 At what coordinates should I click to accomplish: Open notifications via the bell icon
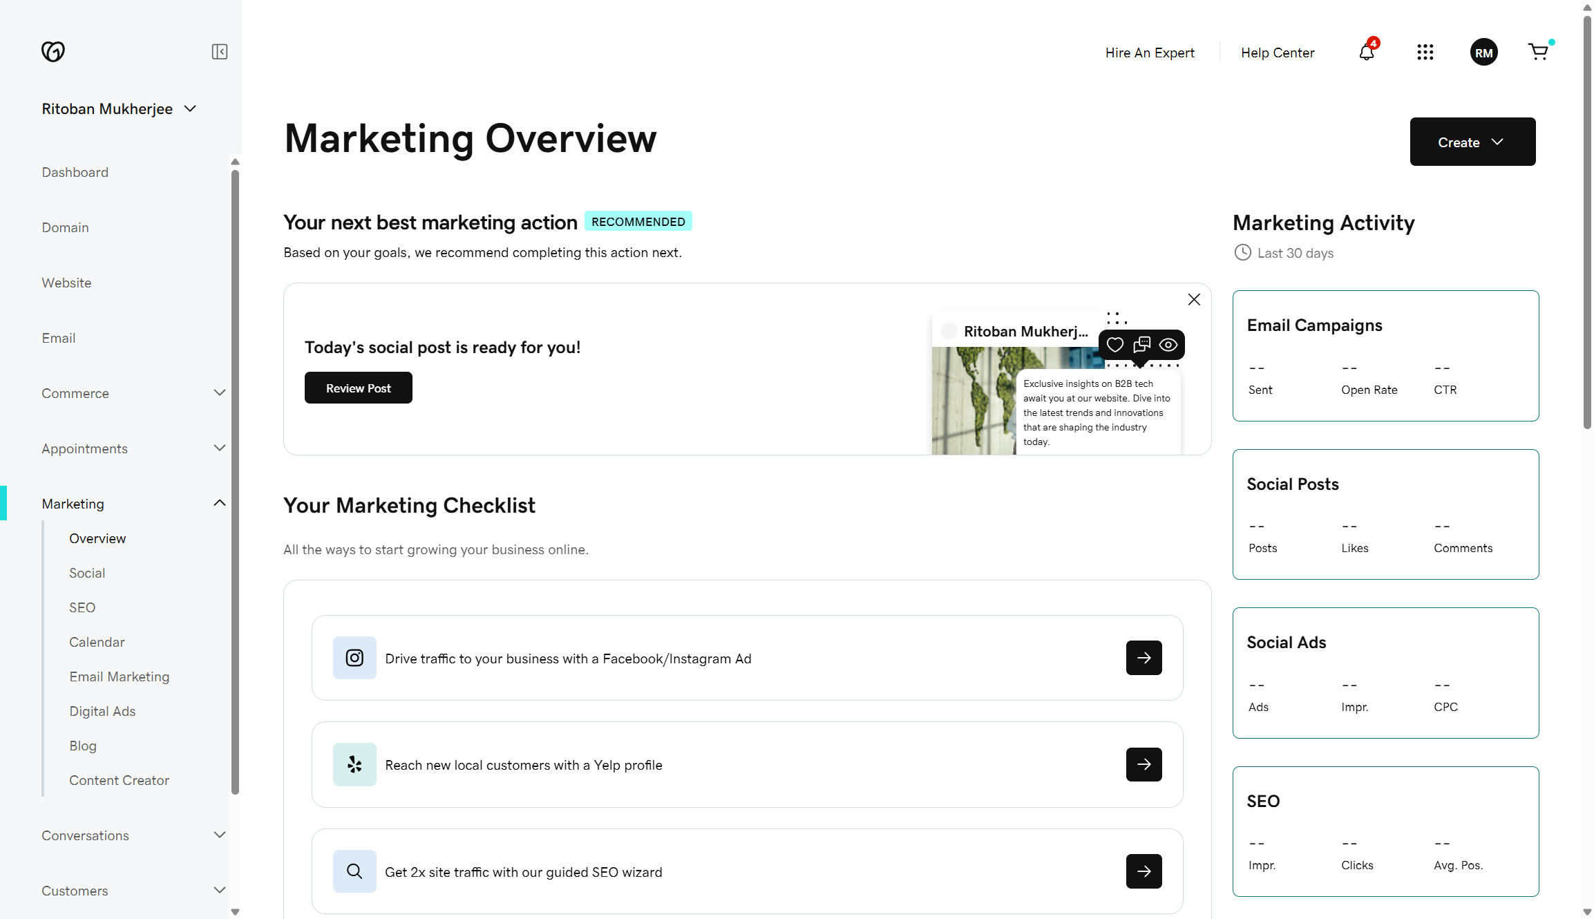pos(1365,53)
